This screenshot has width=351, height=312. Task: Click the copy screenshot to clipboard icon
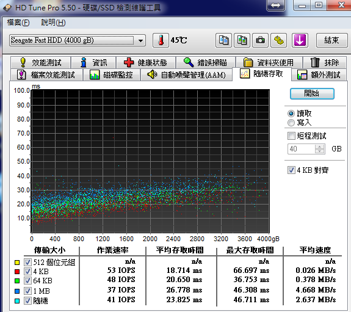pyautogui.click(x=242, y=40)
